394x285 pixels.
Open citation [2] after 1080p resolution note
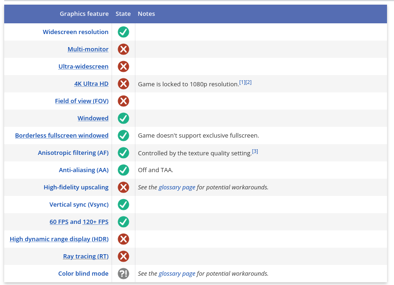click(x=248, y=83)
